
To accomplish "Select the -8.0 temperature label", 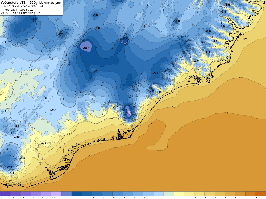I will point(97,28).
